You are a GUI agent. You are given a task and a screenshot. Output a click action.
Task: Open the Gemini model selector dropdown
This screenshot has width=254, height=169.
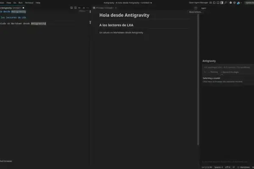tap(230, 72)
